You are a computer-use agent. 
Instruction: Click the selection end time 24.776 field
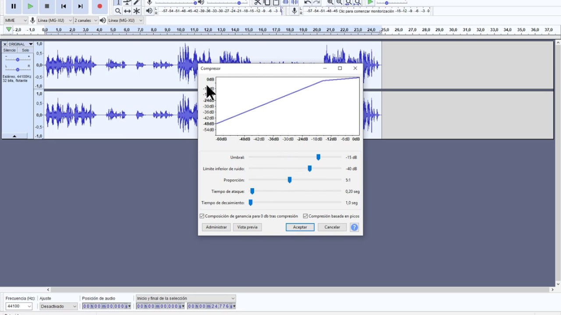(x=212, y=306)
